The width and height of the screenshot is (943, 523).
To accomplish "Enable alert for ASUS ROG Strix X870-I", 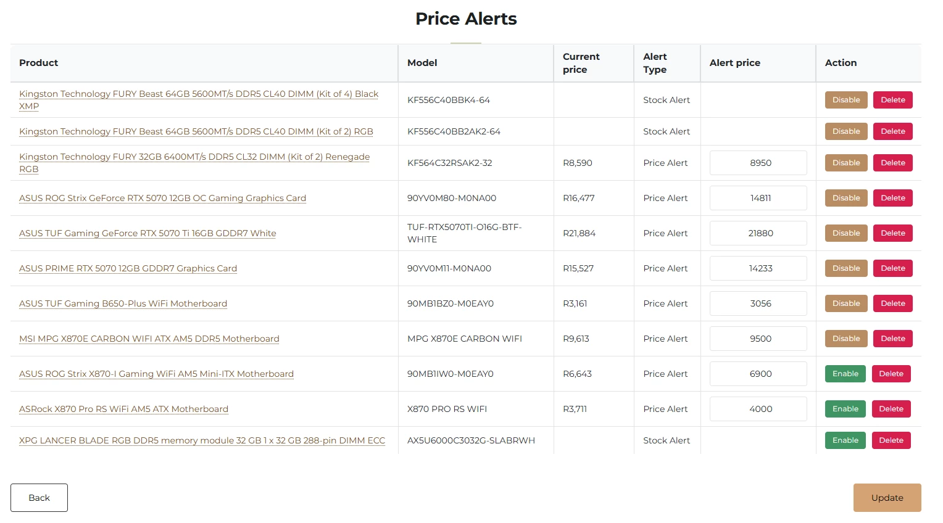I will (845, 374).
